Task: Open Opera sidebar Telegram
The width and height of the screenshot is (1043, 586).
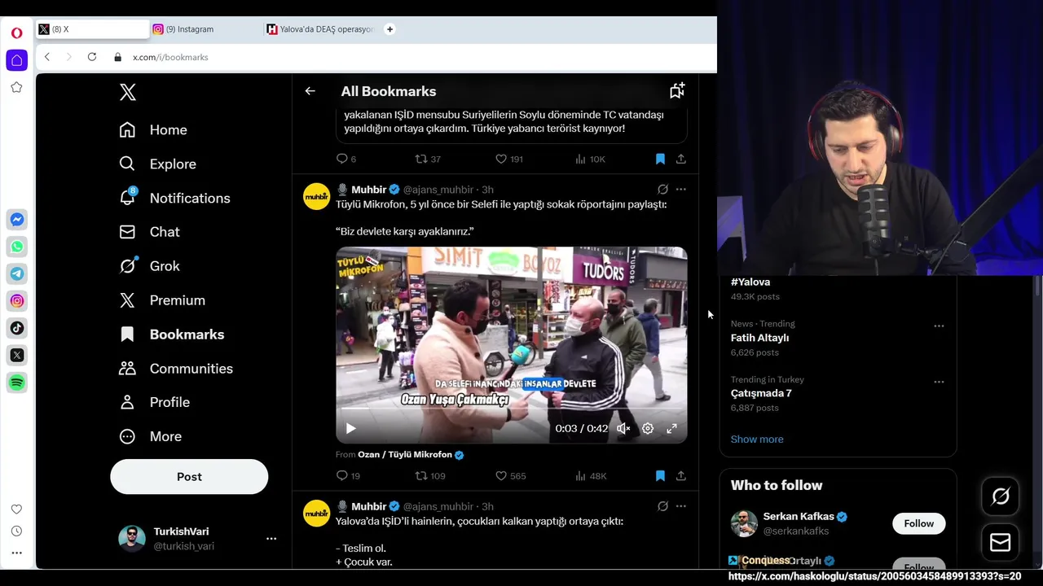Action: [x=16, y=273]
